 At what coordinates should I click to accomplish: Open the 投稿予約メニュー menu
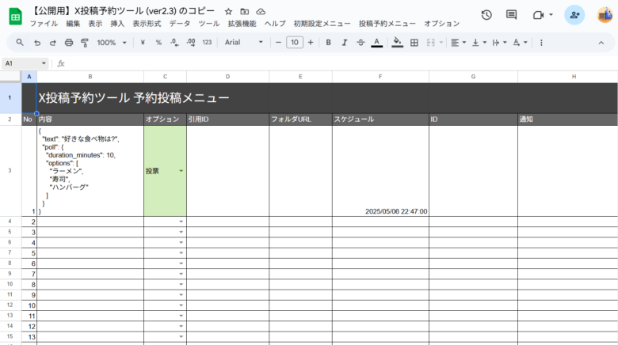point(387,24)
